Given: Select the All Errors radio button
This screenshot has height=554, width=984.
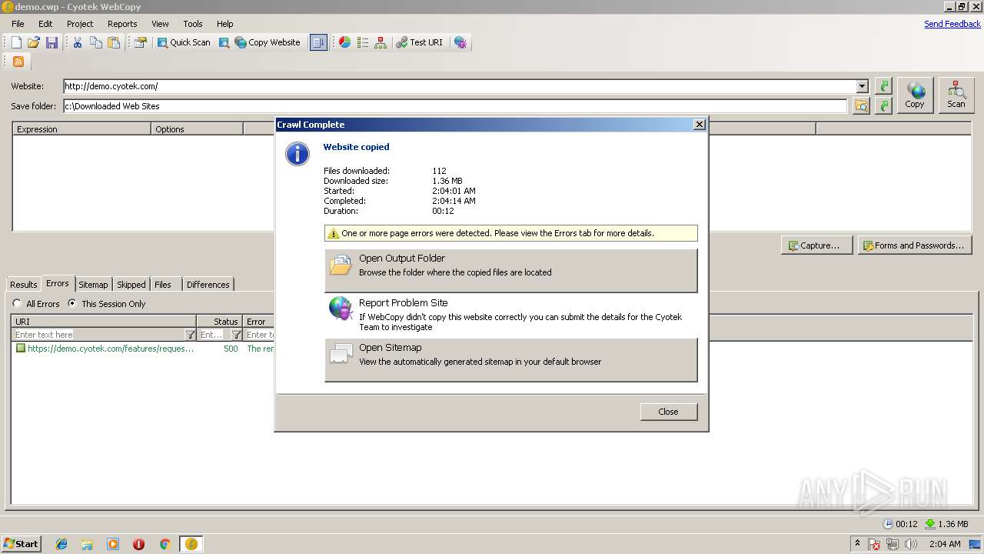Looking at the screenshot, I should 36,304.
